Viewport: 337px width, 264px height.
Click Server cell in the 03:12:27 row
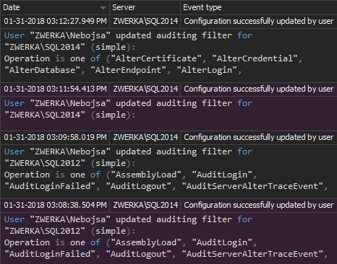[x=145, y=22]
